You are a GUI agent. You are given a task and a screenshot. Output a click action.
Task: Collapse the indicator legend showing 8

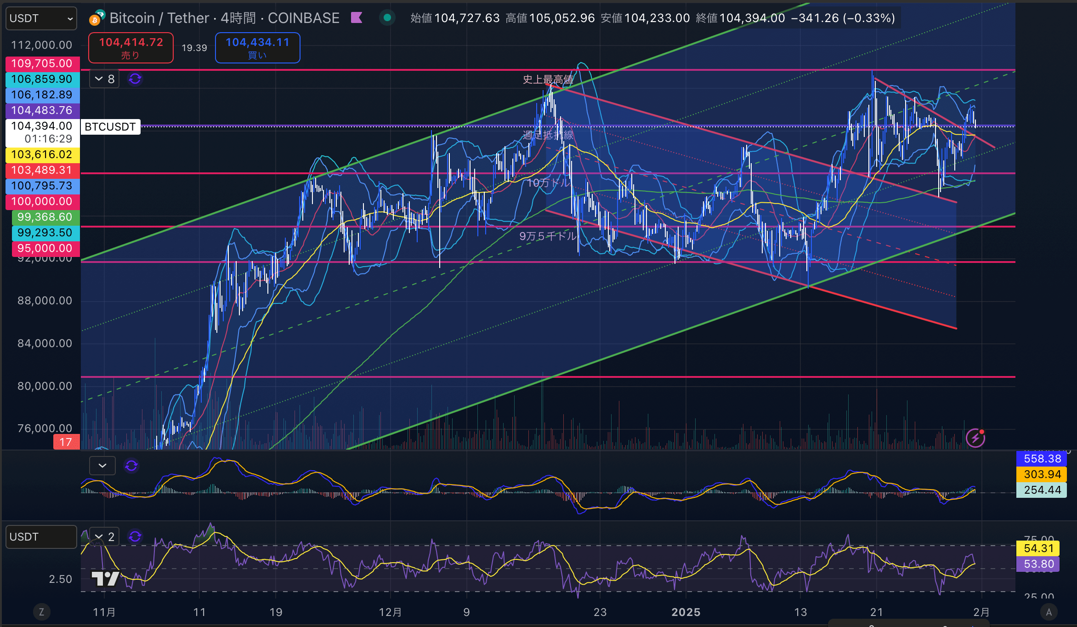(104, 79)
